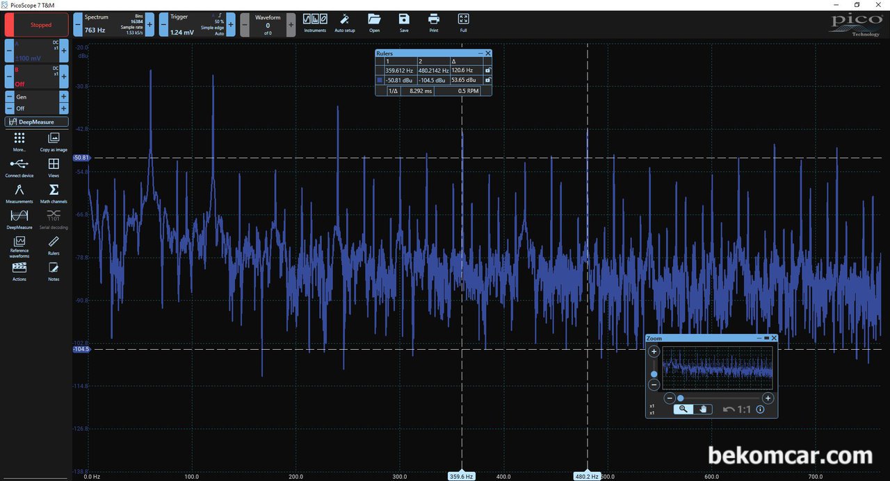The height and width of the screenshot is (481, 890).
Task: Click horizontal zoom in plus button
Action: [x=768, y=398]
